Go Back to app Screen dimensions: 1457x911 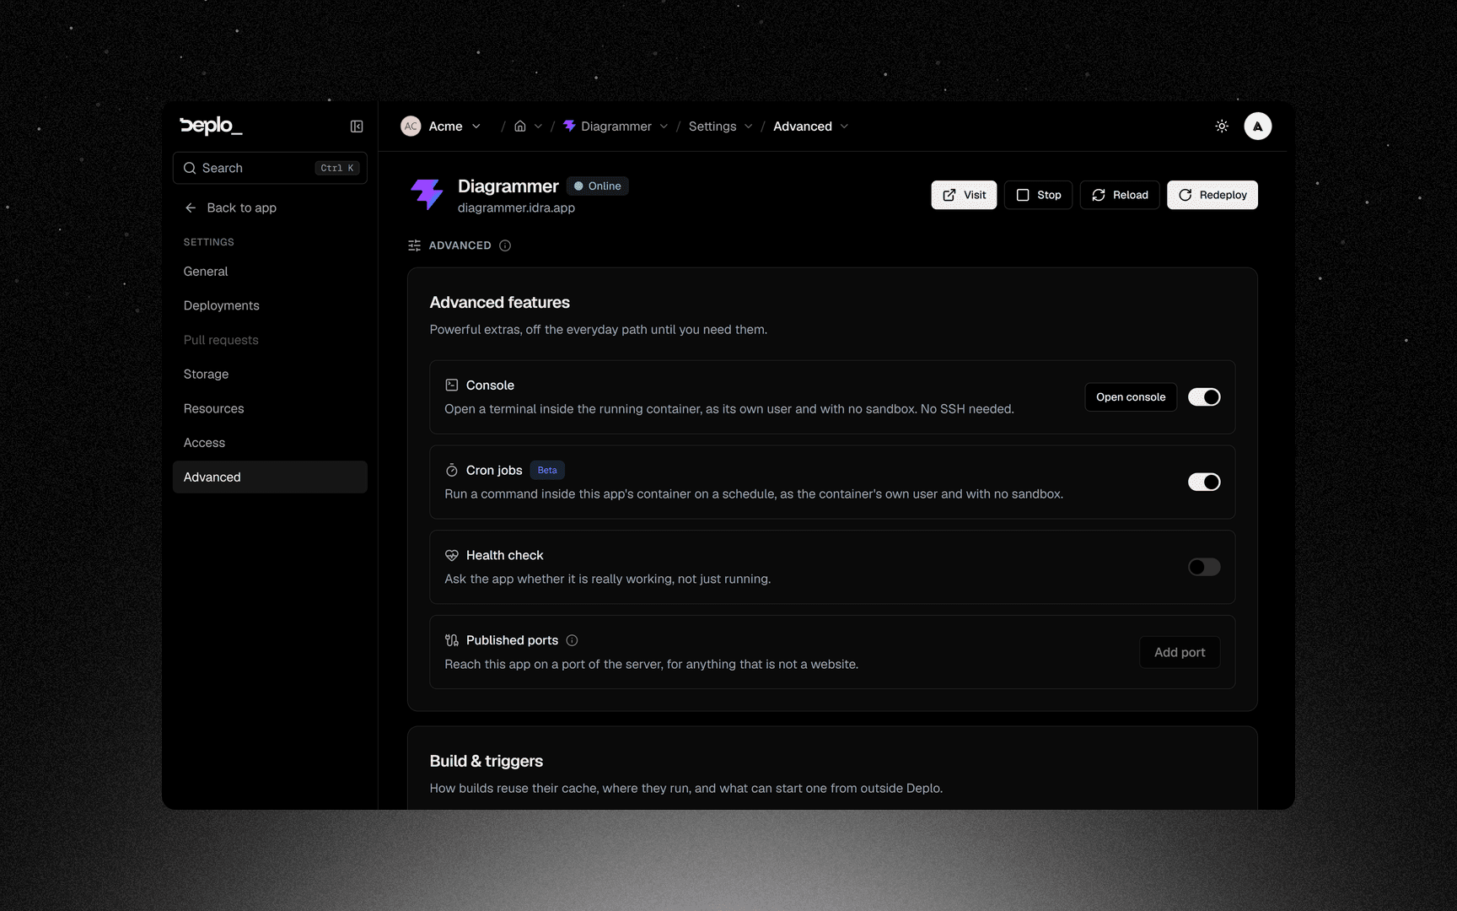point(231,208)
